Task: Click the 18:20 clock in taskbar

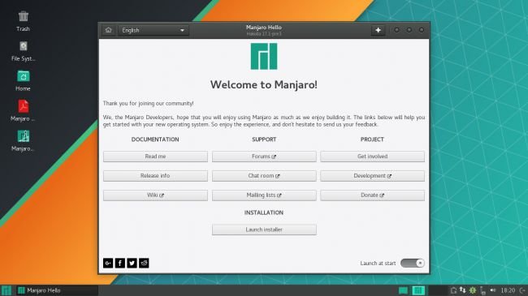Action: click(508, 290)
